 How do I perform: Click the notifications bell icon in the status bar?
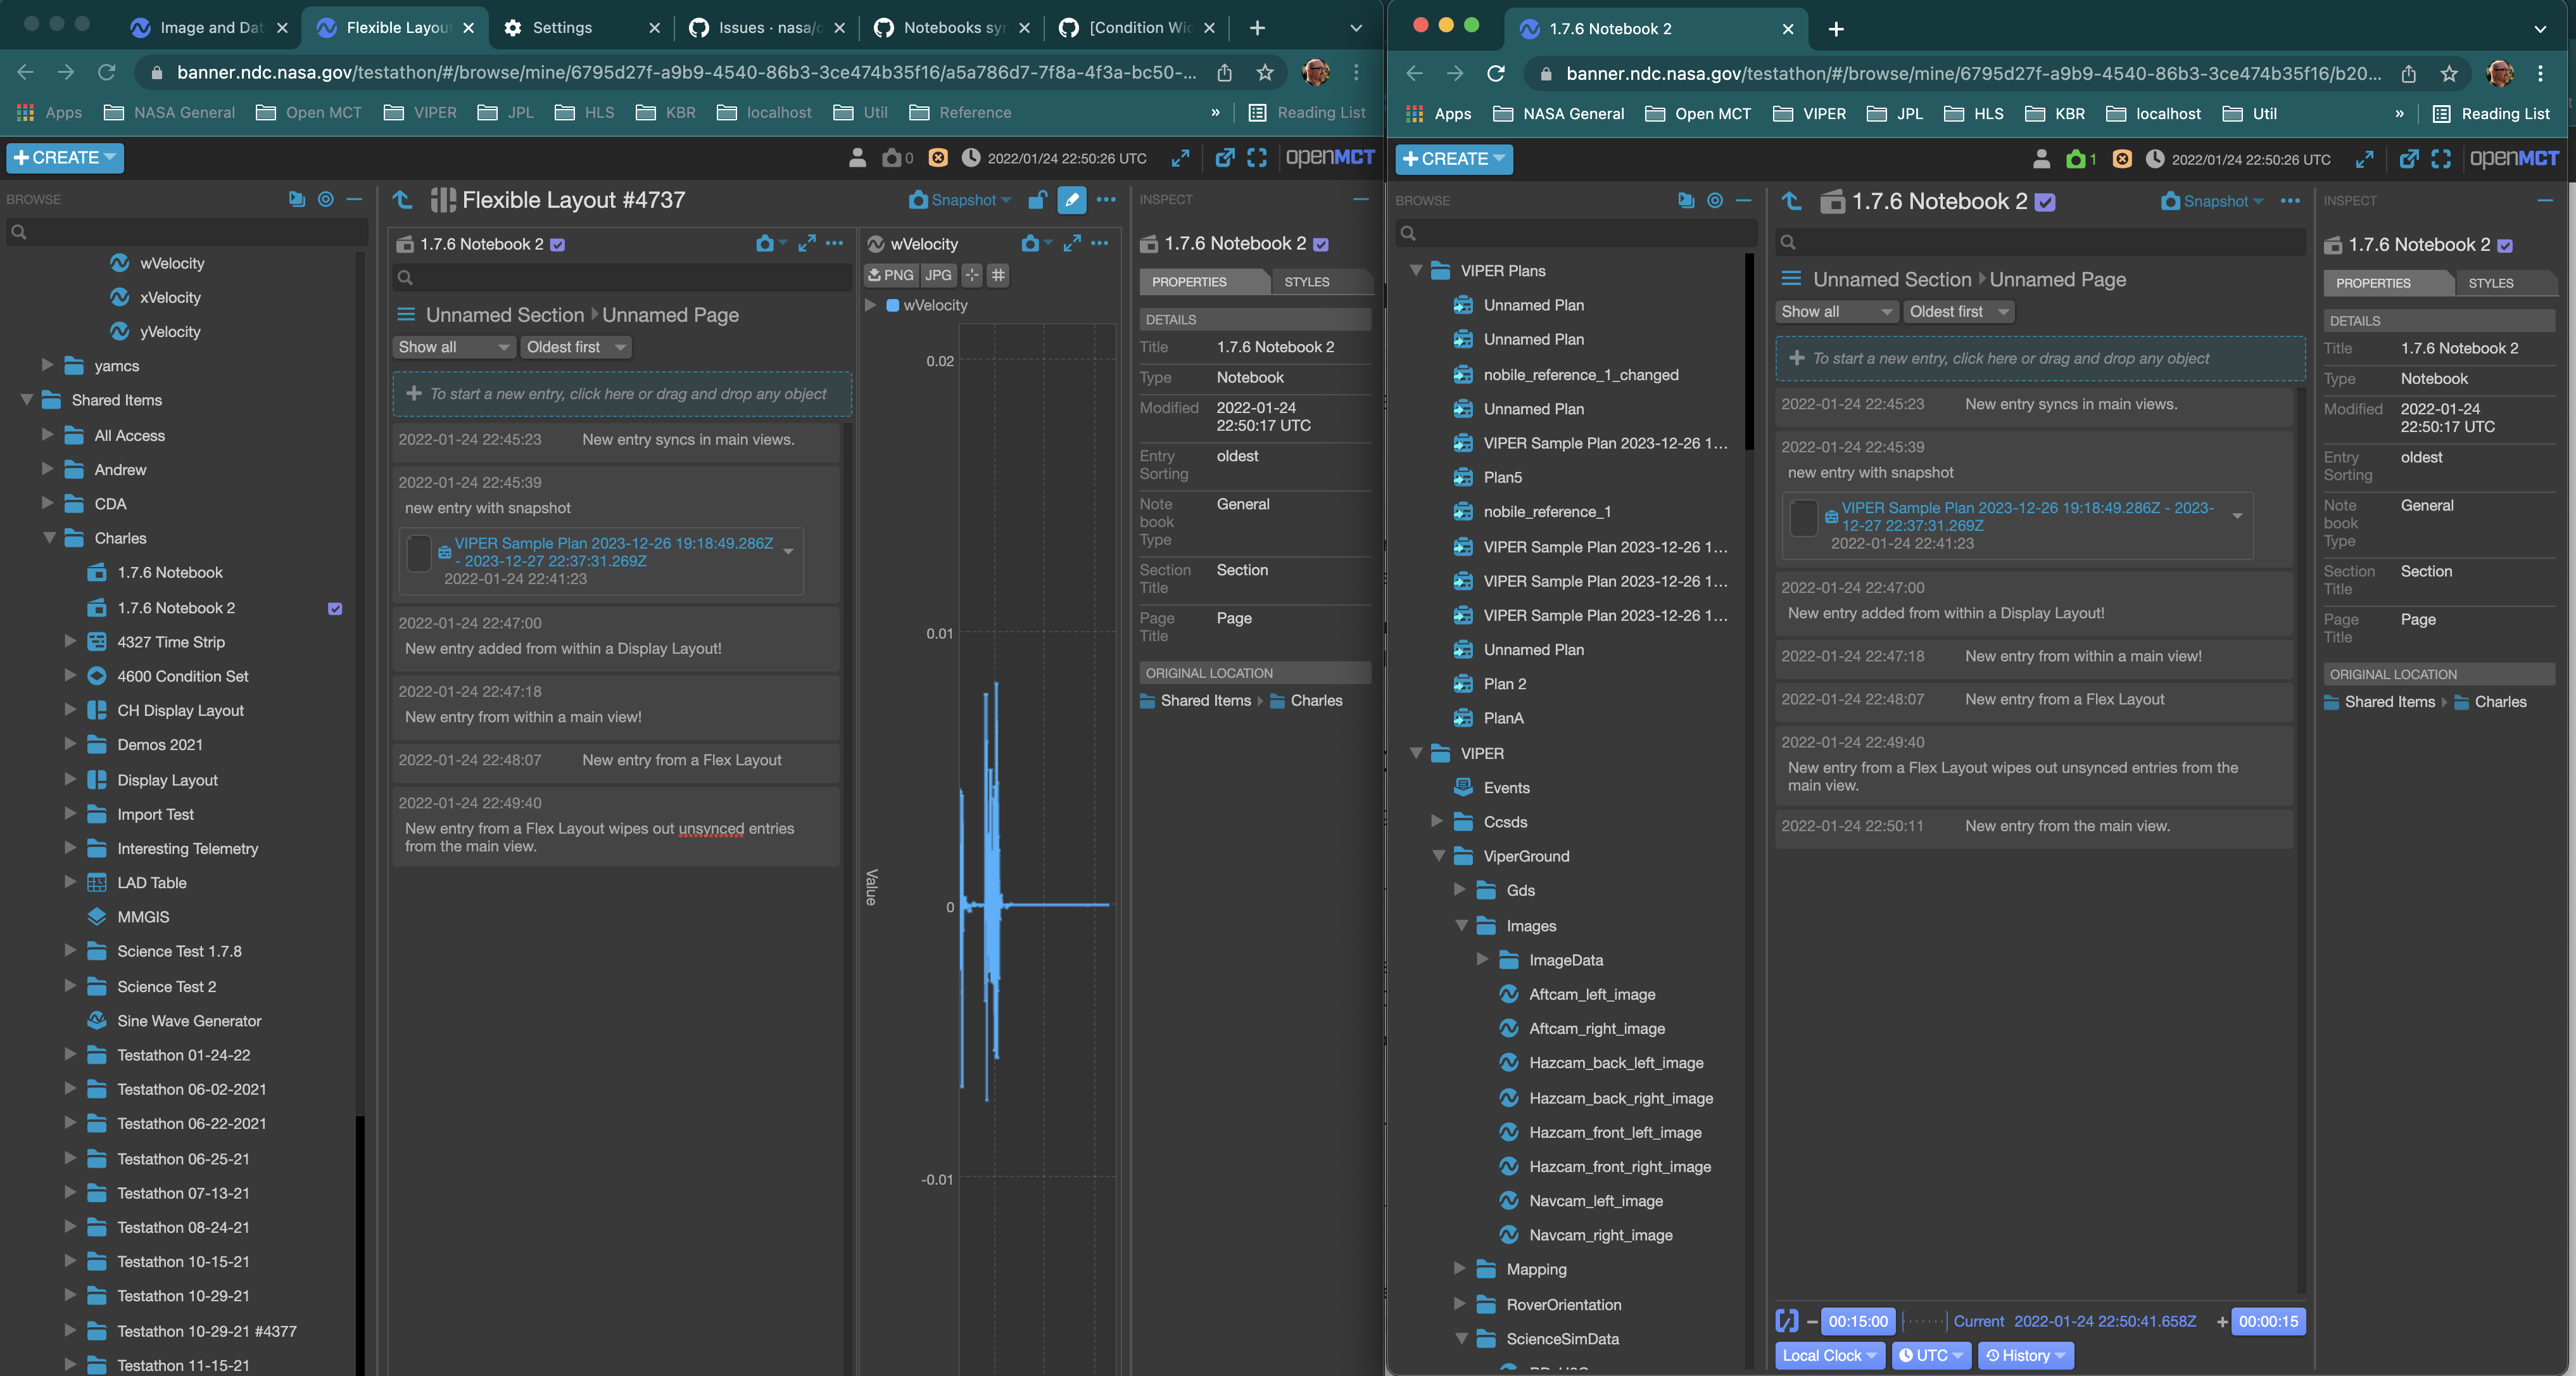coord(938,158)
